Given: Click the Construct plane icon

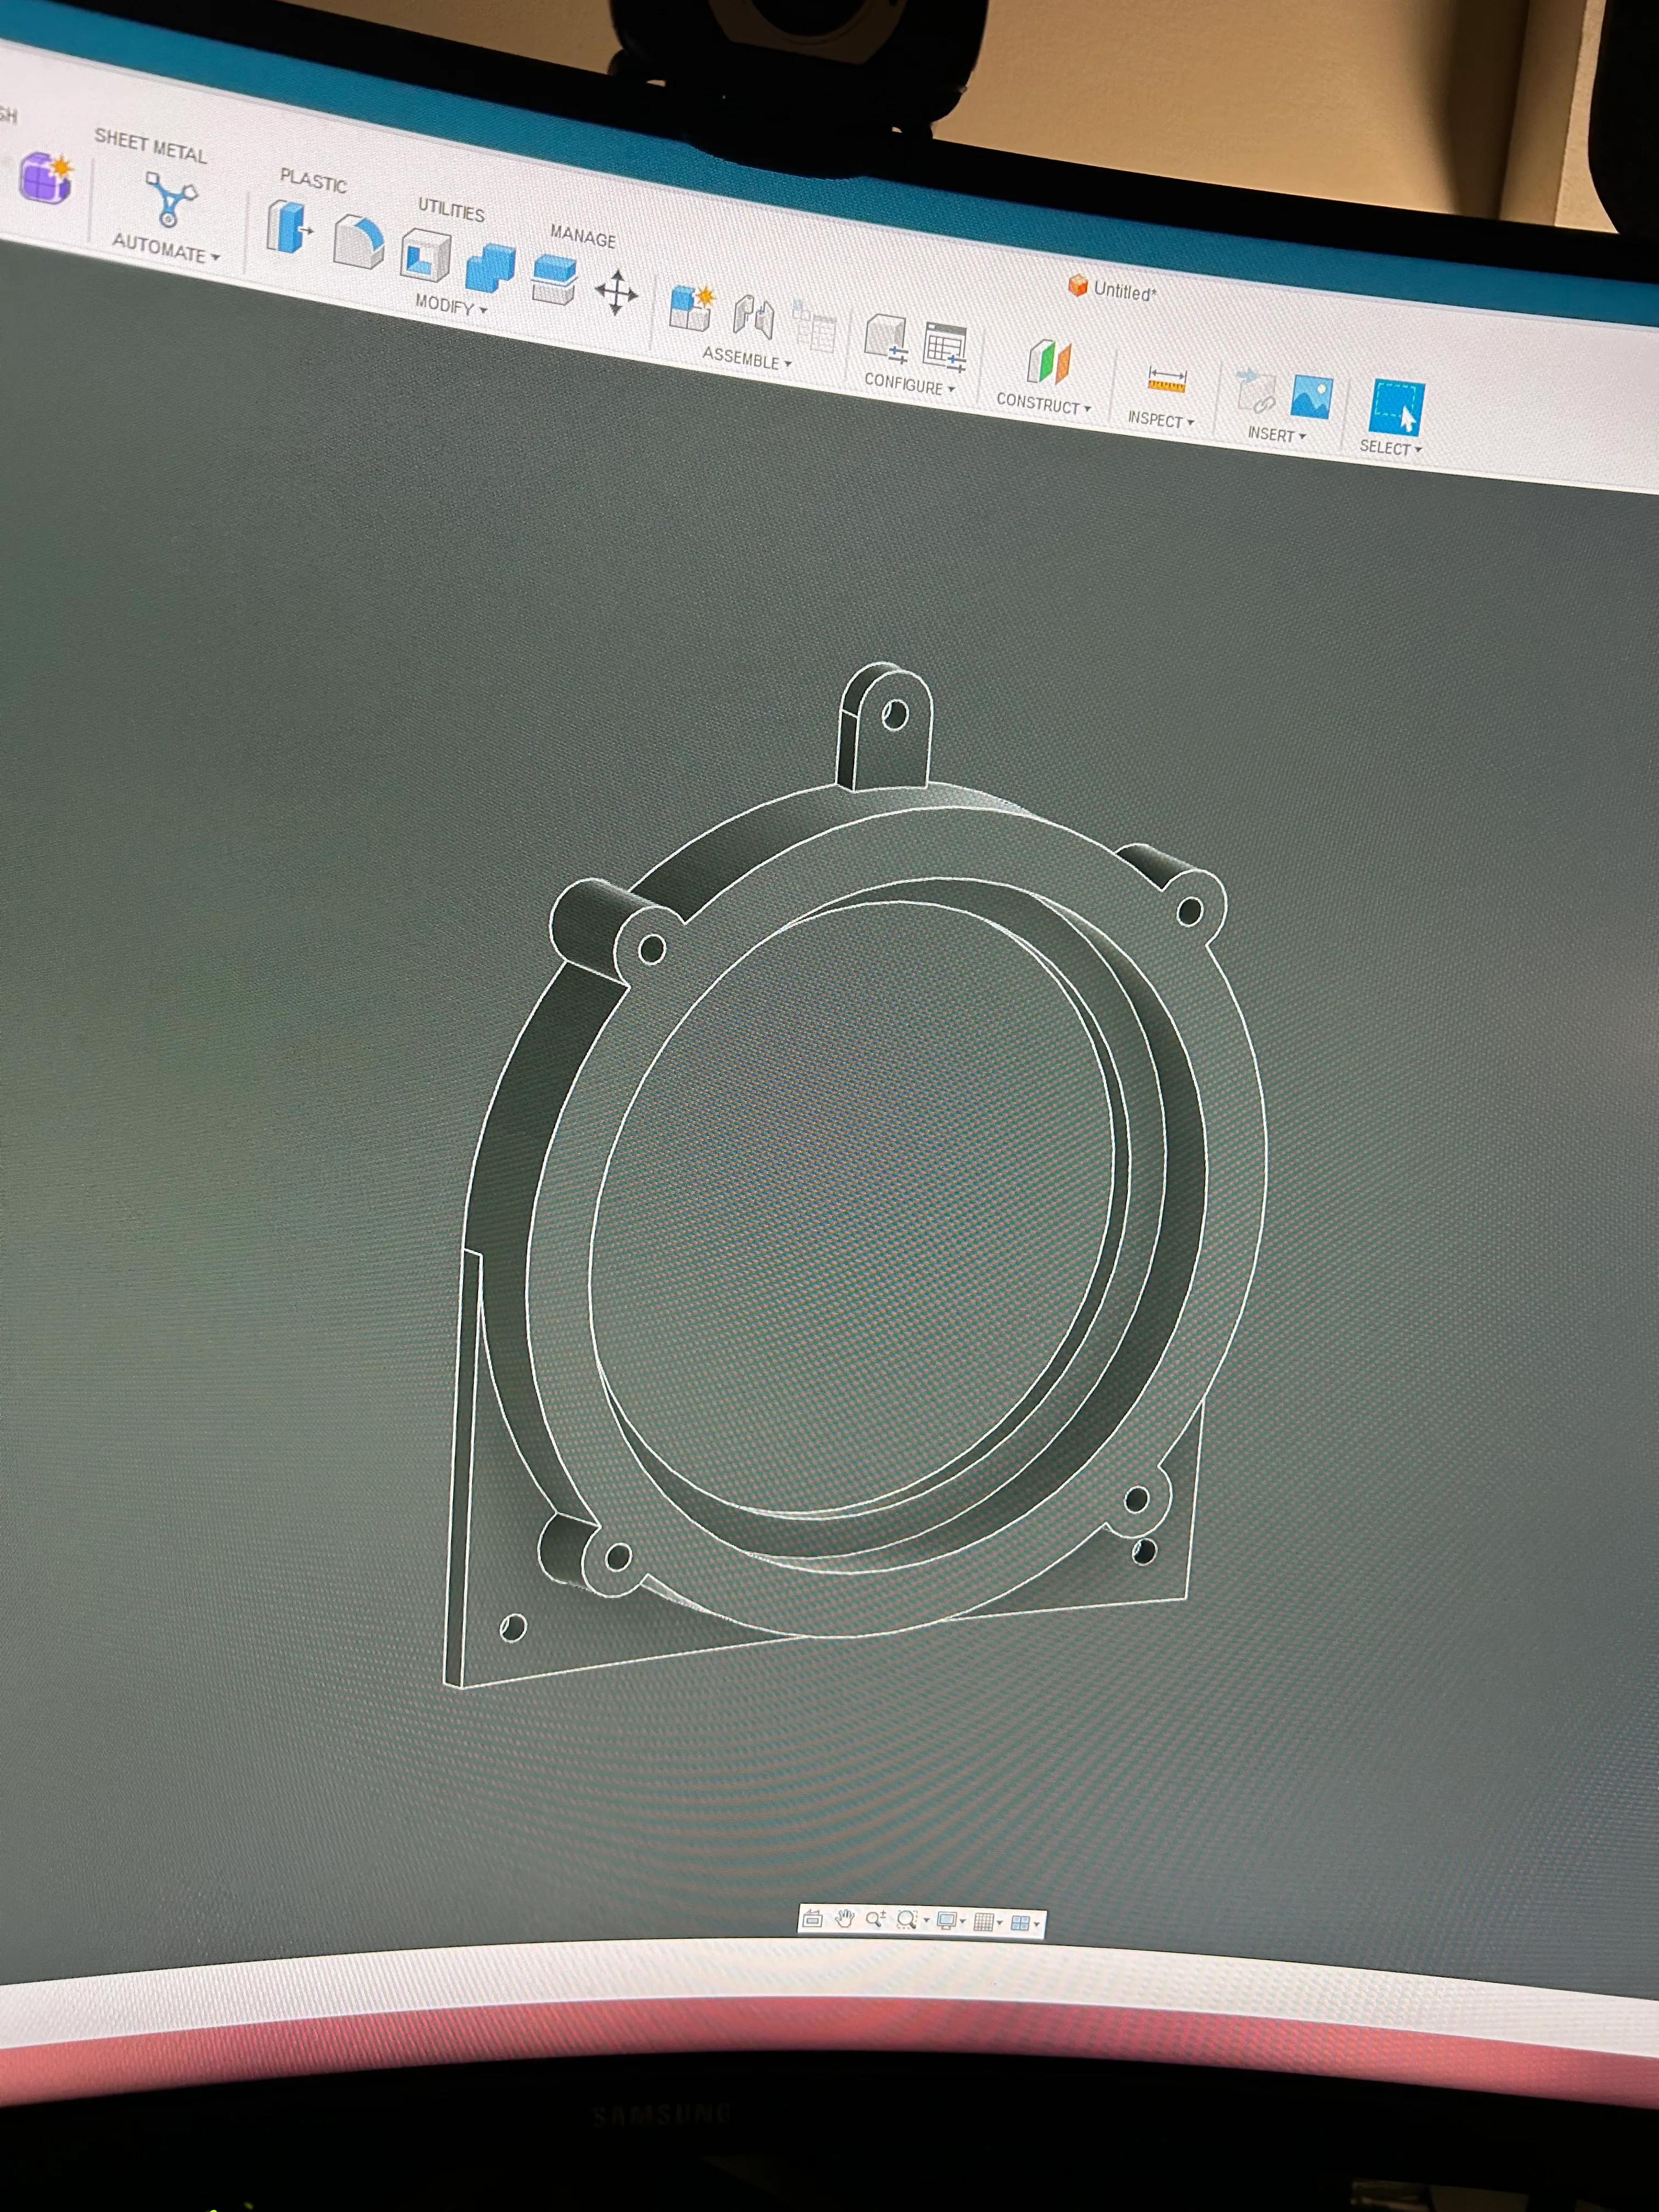Looking at the screenshot, I should tap(1049, 361).
